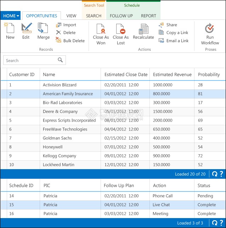The width and height of the screenshot is (226, 228).
Task: Click the Close As Won icon
Action: [x=101, y=29]
